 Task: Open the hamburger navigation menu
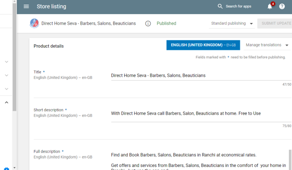(x=26, y=6)
